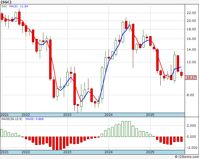The width and height of the screenshot is (199, 159).
Task: Click the 10.17 current price tag
Action: coord(191,77)
